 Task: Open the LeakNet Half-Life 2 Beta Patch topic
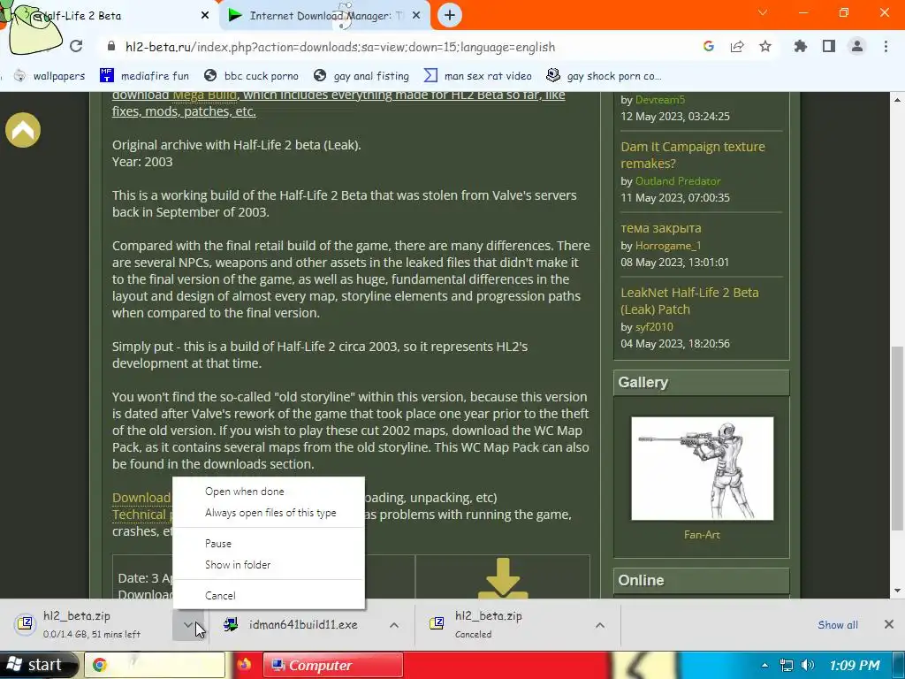click(x=689, y=301)
